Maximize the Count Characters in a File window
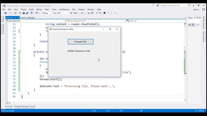Image resolution: width=207 pixels, height=116 pixels. 110,29
